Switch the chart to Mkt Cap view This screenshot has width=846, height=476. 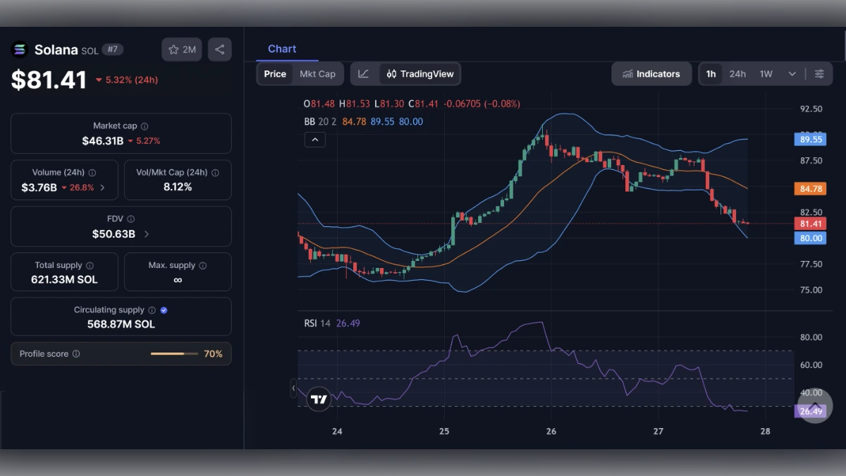pyautogui.click(x=318, y=73)
